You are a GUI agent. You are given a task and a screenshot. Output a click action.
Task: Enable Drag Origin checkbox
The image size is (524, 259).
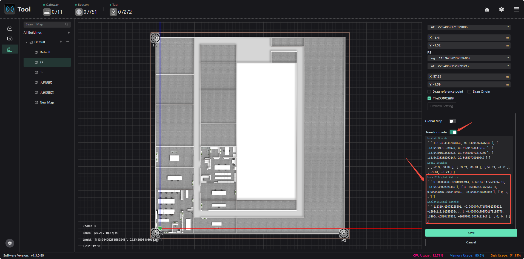pos(469,92)
